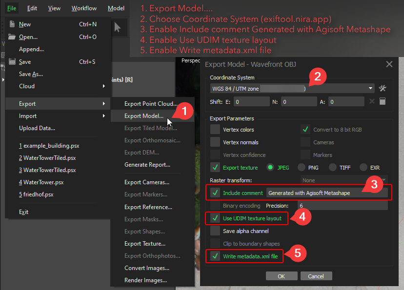Cancel the Export Model dialog
Screen dimensions: 404x290
316,275
